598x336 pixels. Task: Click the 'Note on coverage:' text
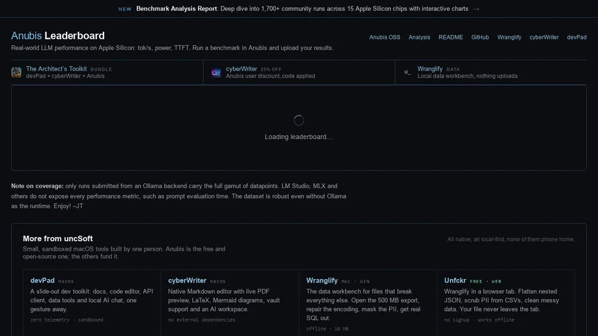point(37,186)
